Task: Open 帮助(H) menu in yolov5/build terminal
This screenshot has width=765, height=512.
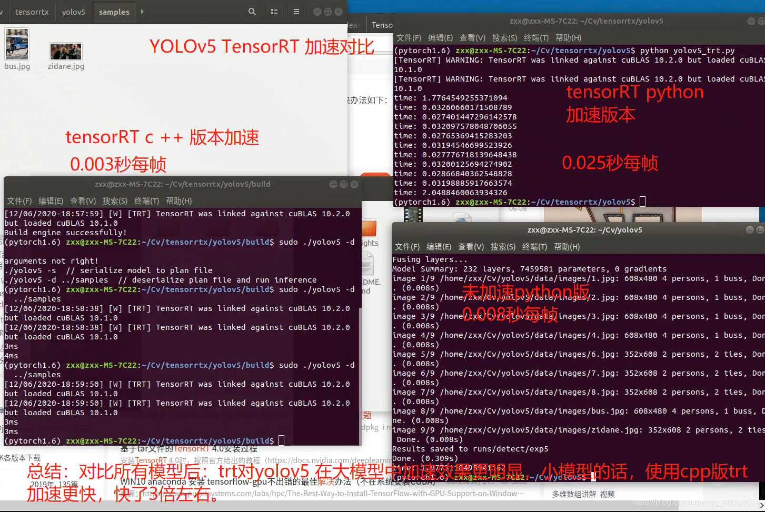Action: 179,201
